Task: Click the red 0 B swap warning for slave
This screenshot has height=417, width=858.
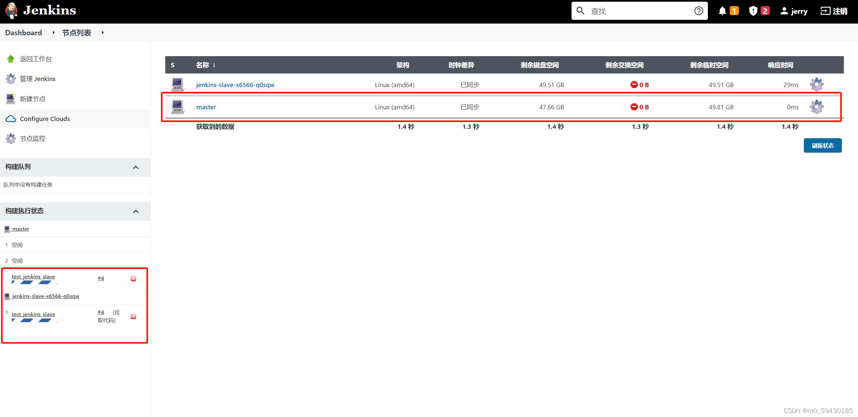Action: pyautogui.click(x=640, y=85)
